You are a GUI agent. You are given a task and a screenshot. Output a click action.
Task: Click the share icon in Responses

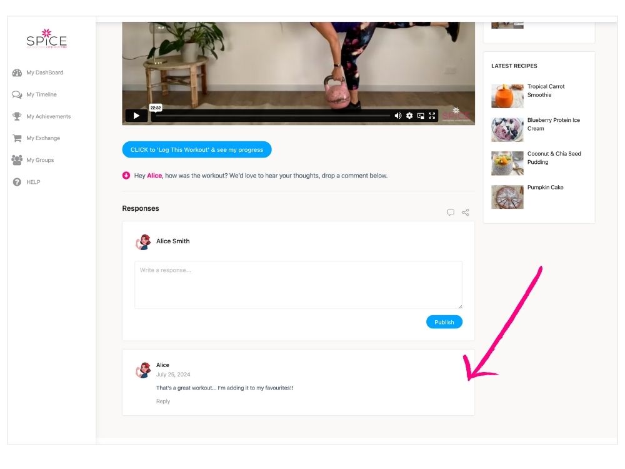[466, 213]
